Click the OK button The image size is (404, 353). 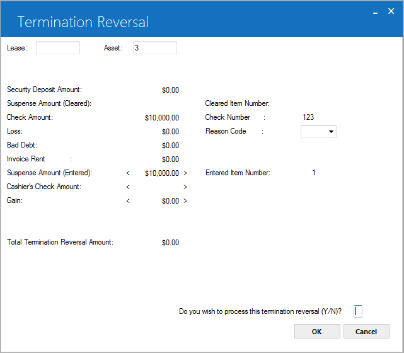(317, 332)
